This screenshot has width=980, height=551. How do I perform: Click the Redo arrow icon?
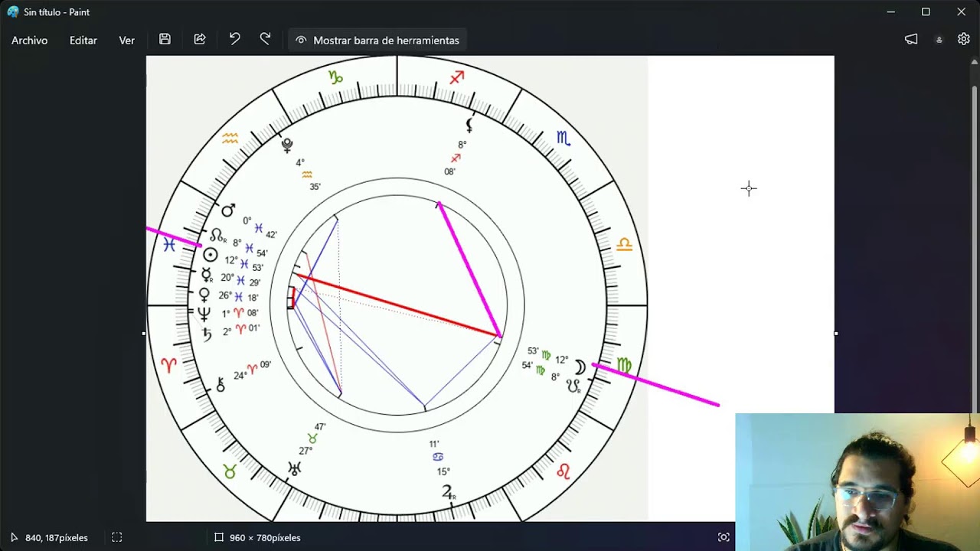(265, 39)
